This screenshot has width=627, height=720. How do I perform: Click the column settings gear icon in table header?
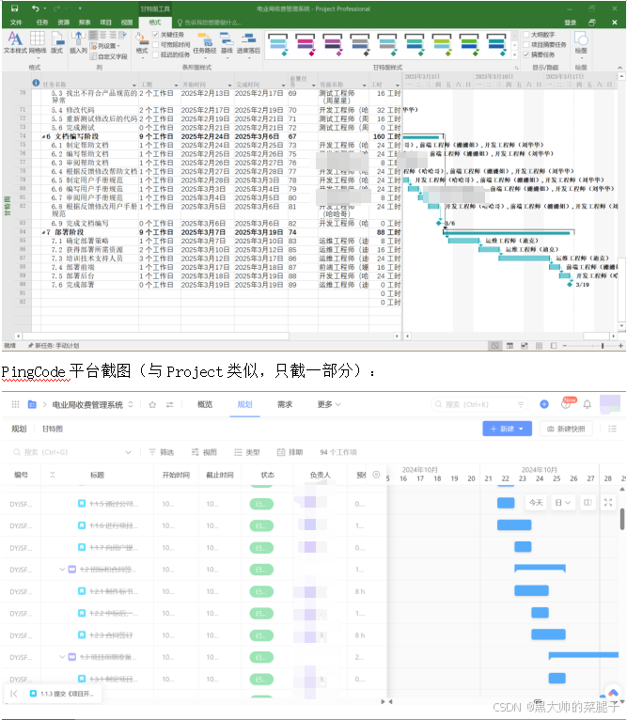376,475
